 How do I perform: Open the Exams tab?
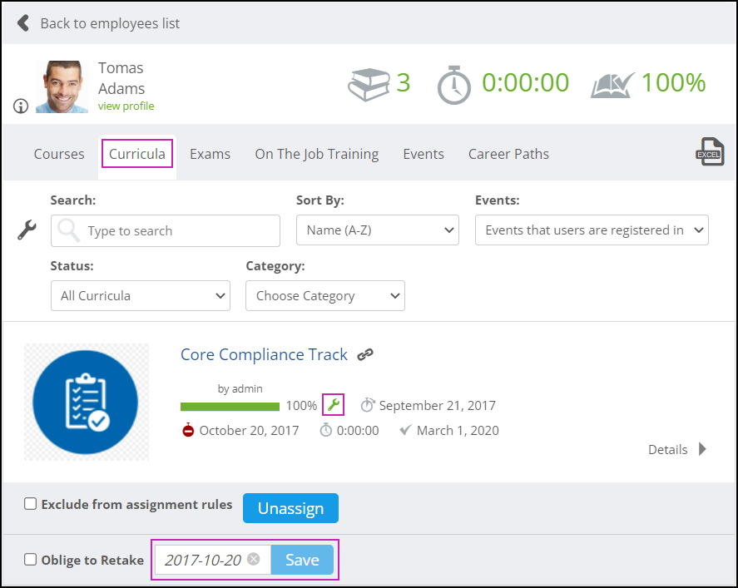pyautogui.click(x=210, y=154)
